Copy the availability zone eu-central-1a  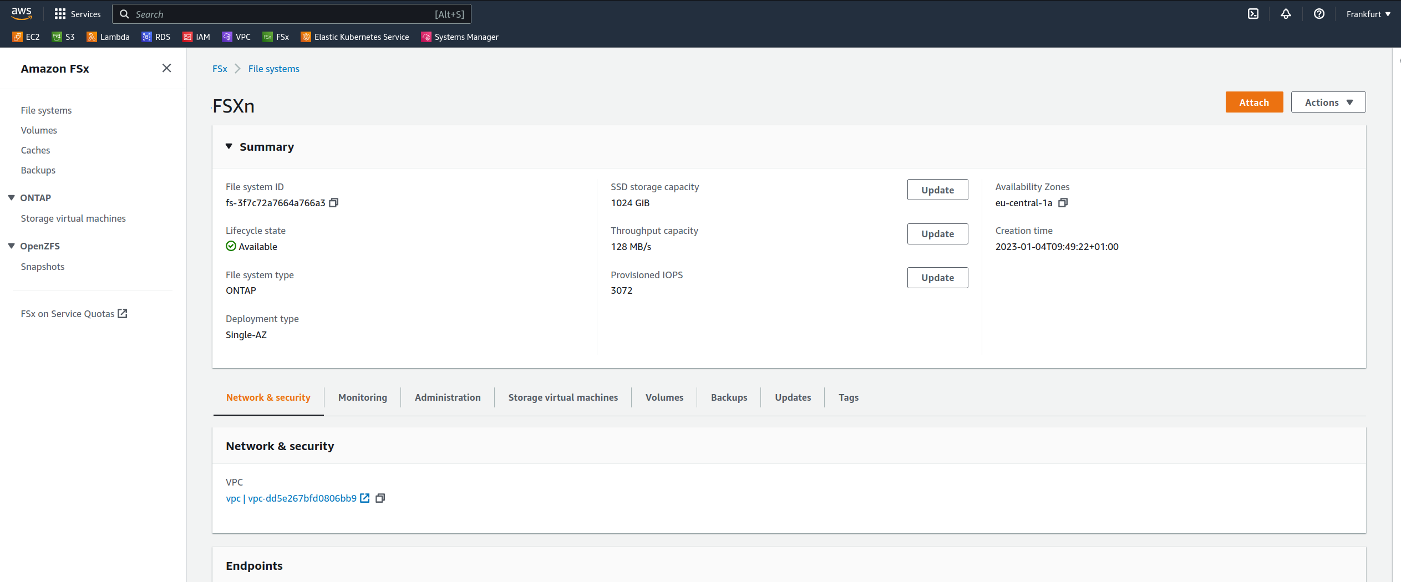1063,203
